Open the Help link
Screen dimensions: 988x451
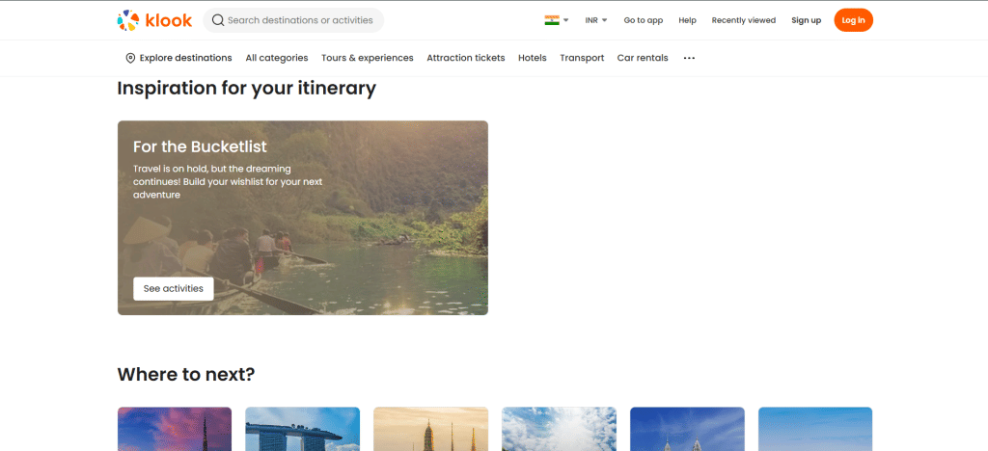click(687, 20)
